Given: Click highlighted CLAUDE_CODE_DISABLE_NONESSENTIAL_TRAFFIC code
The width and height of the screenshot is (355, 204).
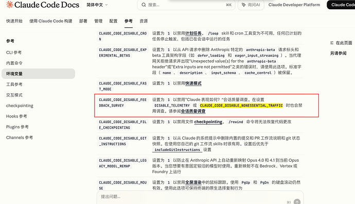Looking at the screenshot, I should point(241,106).
